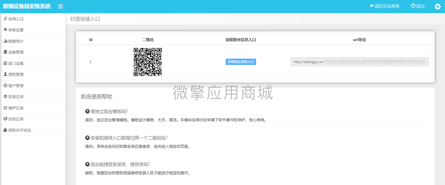Click the 是独立后台模板吗? question text
The width and height of the screenshot is (445, 185).
coord(109,111)
